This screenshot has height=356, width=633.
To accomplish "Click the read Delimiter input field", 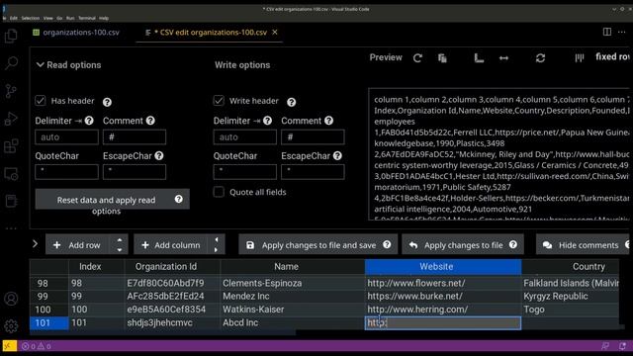I will pos(66,136).
